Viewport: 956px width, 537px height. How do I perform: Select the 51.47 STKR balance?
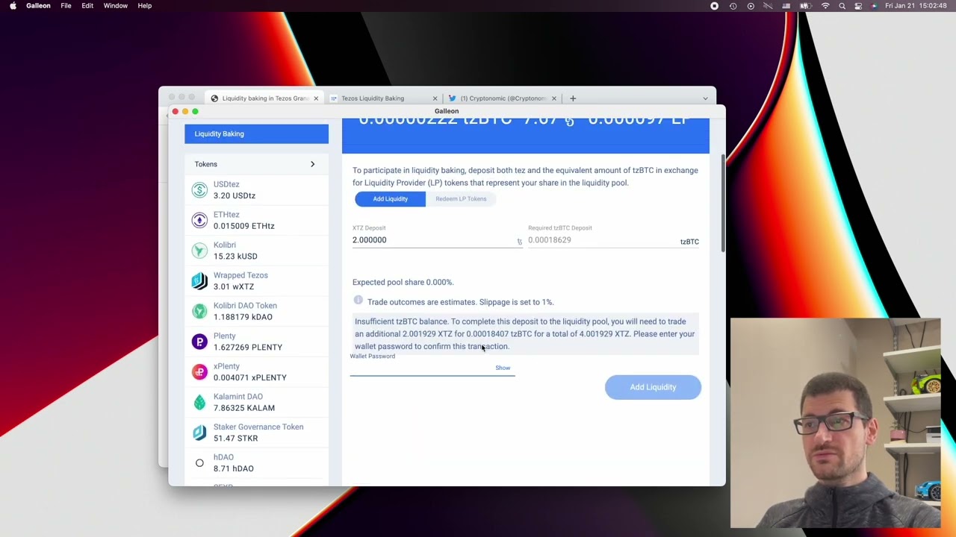[235, 439]
